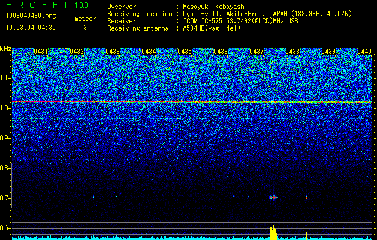The width and height of the screenshot is (377, 240).
Task: Click the receiver value ICOM IC-575 53.7492 MHz USB
Action: [x=240, y=21]
